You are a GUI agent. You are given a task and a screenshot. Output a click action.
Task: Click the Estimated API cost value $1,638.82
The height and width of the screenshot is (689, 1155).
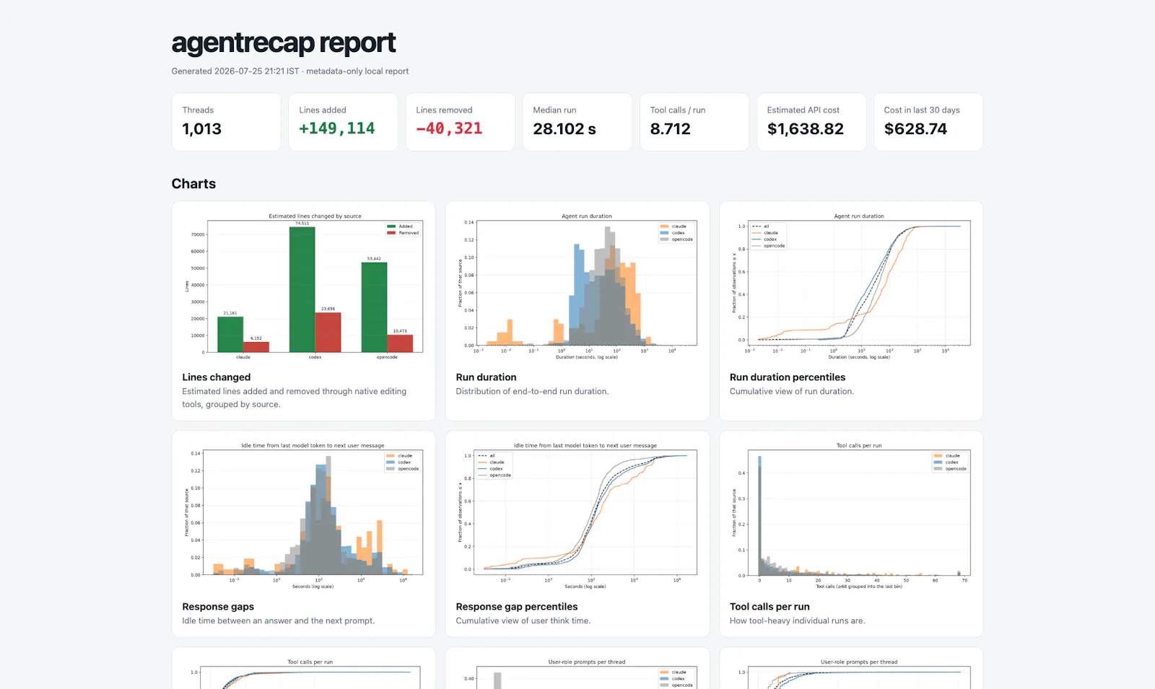coord(806,129)
